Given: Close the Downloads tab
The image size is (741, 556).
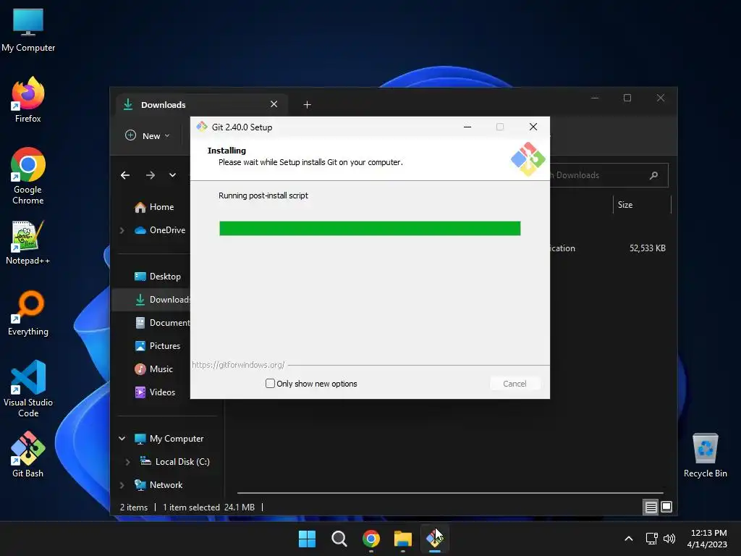Looking at the screenshot, I should pos(274,104).
